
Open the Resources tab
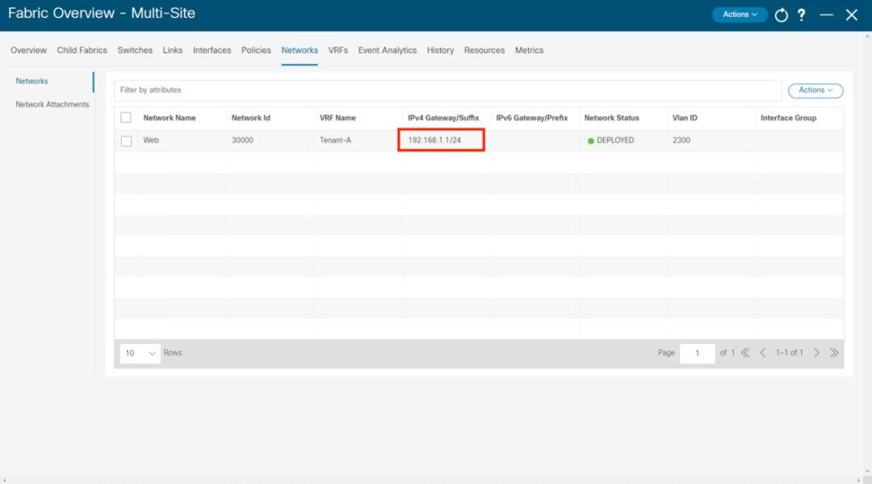pos(484,50)
